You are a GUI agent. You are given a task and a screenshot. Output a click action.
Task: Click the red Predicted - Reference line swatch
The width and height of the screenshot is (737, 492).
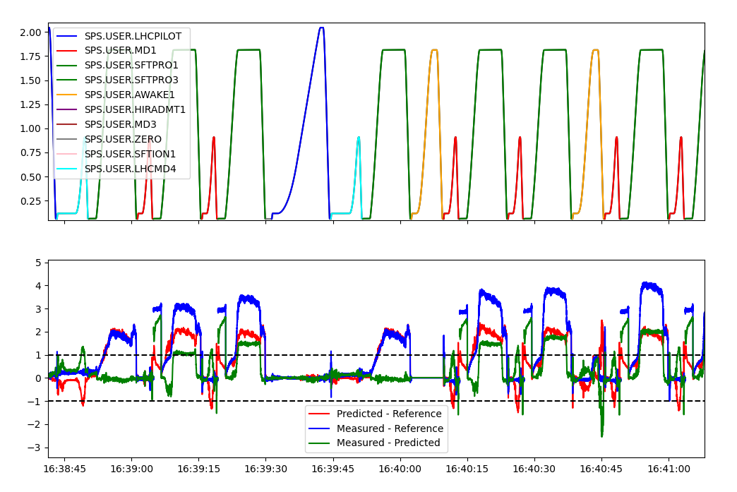(320, 414)
